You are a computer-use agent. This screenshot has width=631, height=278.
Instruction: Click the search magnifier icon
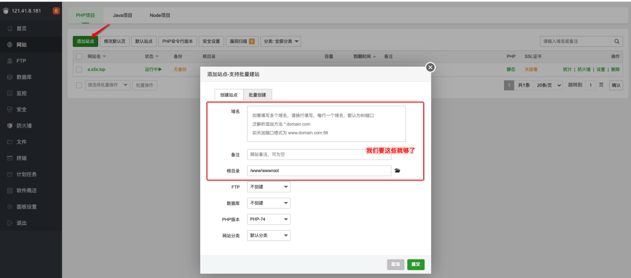click(617, 41)
